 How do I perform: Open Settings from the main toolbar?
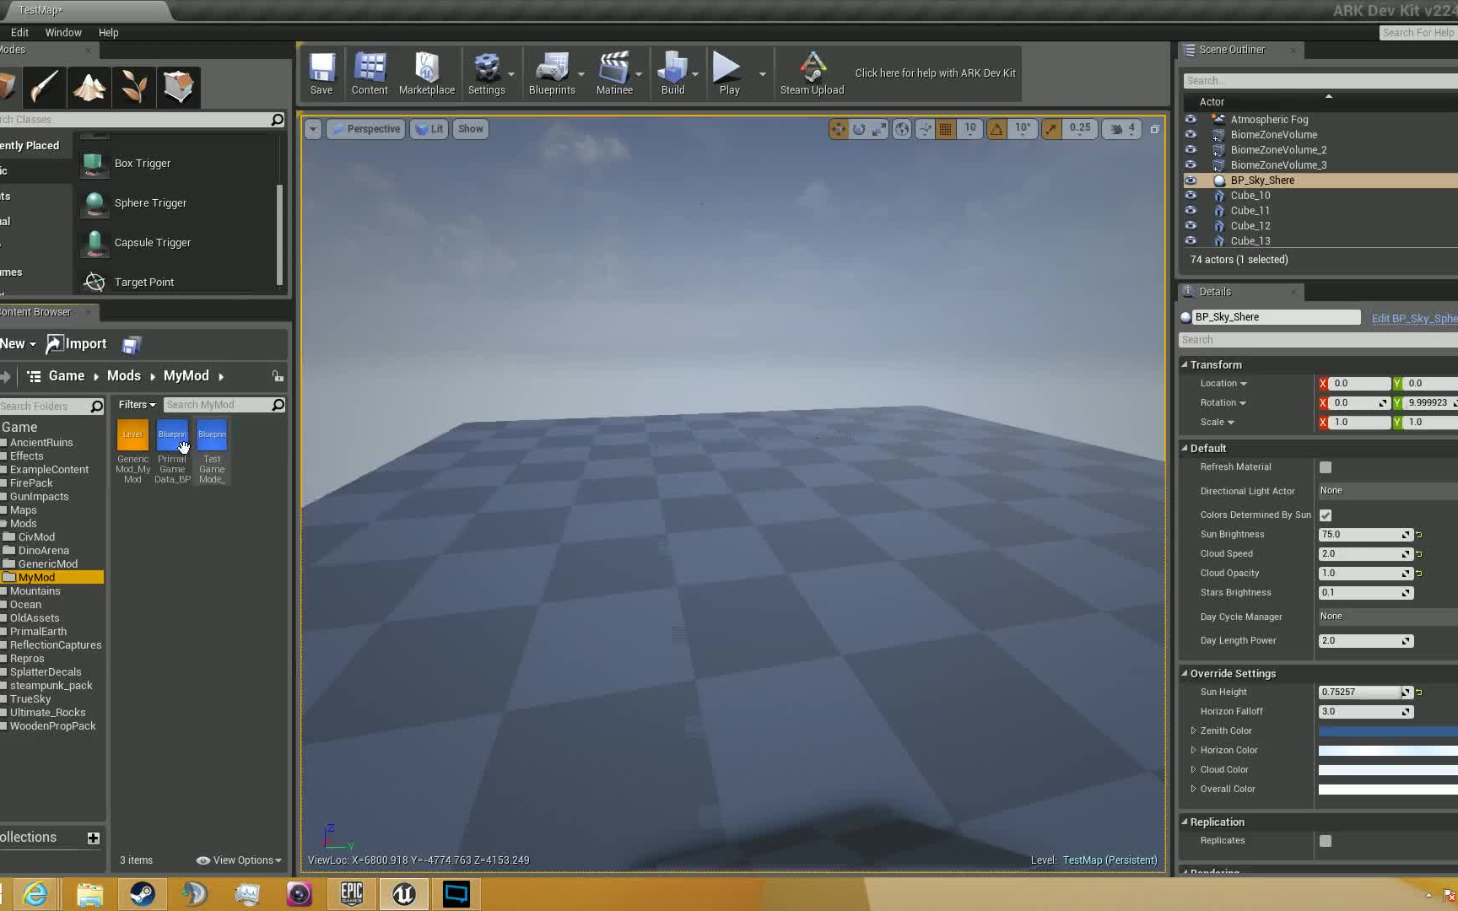(487, 73)
